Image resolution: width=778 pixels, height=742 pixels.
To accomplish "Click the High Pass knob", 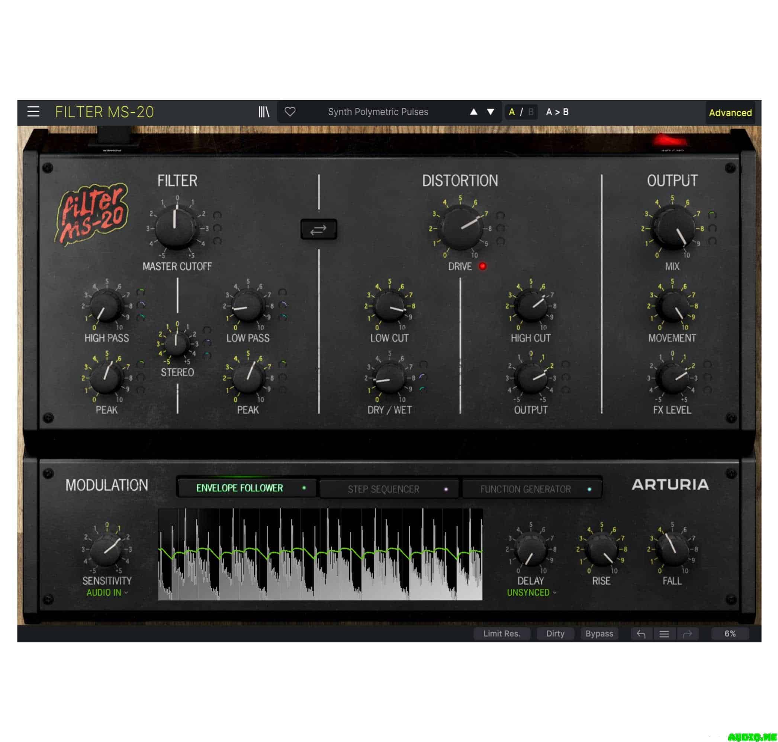I will click(x=106, y=305).
